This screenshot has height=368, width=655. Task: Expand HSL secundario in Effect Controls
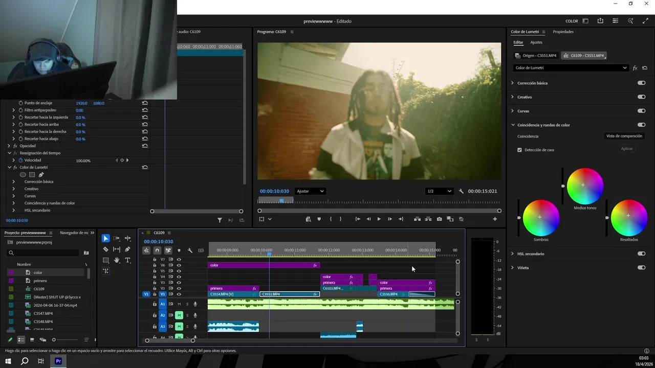click(x=14, y=210)
